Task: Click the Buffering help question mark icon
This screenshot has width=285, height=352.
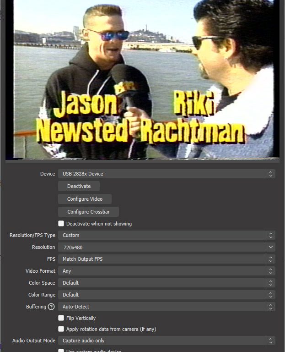Action: pos(51,307)
